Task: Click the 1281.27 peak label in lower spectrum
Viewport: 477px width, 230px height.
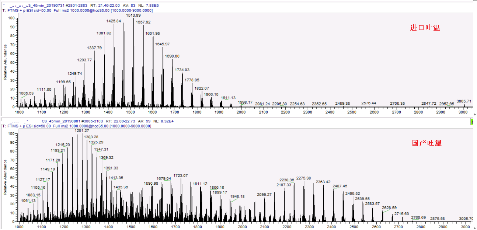Action: 82,131
